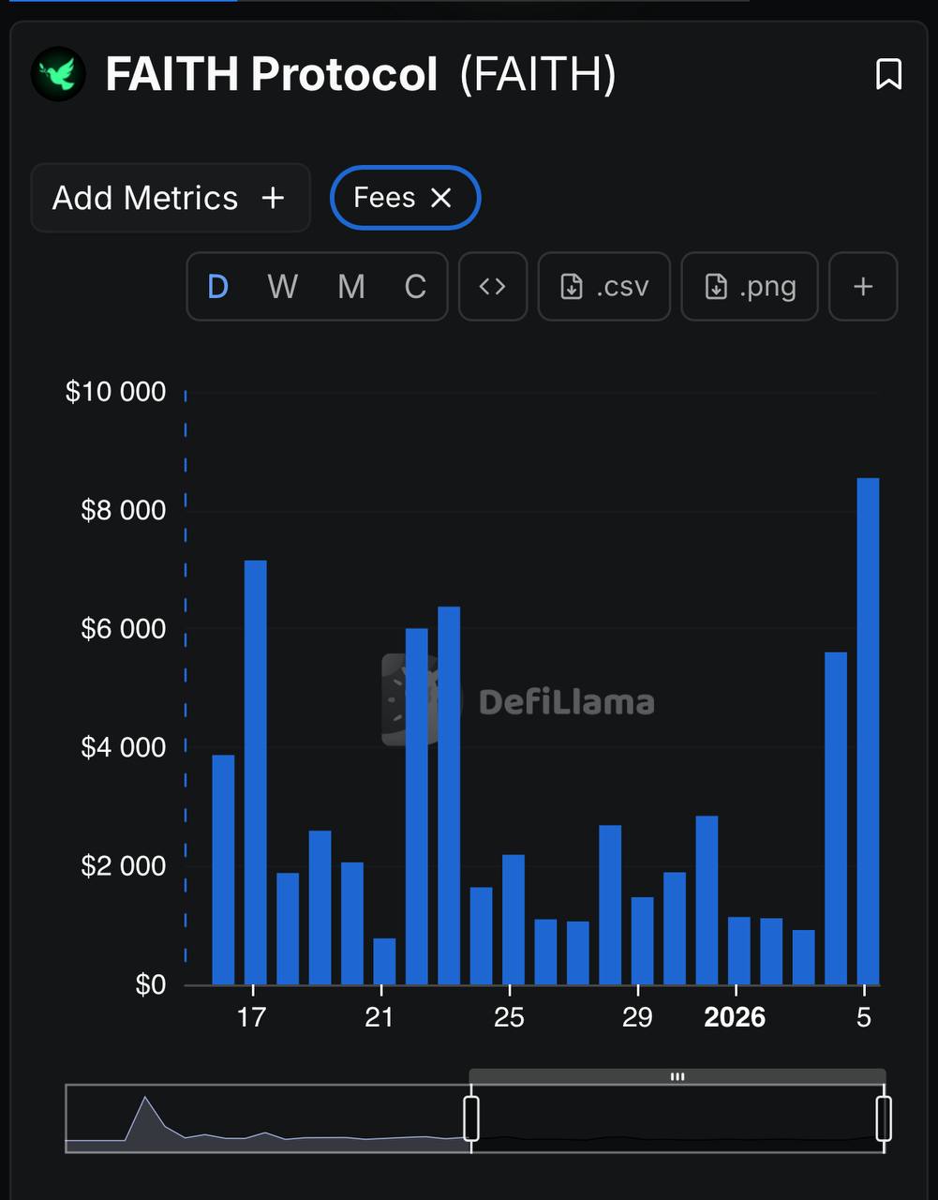
Task: Click the FAITH Protocol title
Action: point(272,74)
